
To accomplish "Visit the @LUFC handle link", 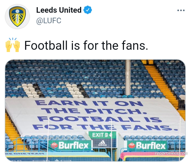I will point(49,20).
